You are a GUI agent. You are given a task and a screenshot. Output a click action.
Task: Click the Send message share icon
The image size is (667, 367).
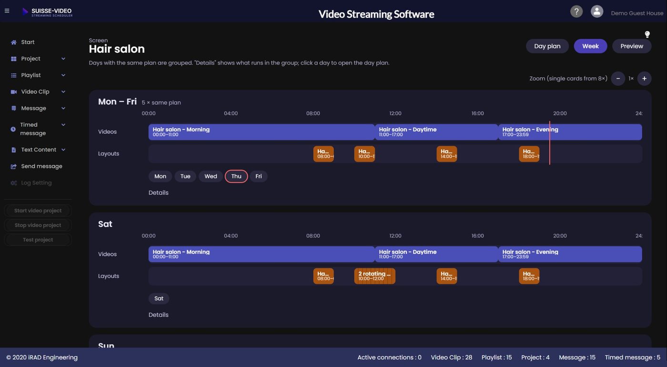pos(13,166)
